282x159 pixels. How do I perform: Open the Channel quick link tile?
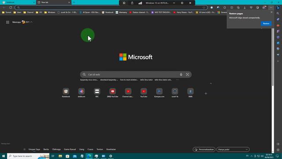point(128,93)
